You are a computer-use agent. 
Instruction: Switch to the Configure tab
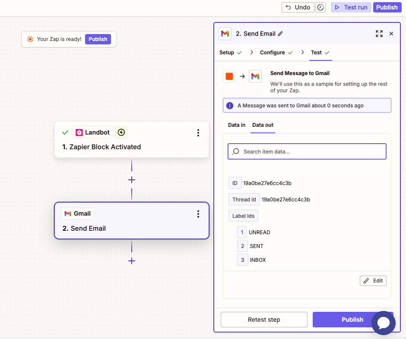point(273,53)
